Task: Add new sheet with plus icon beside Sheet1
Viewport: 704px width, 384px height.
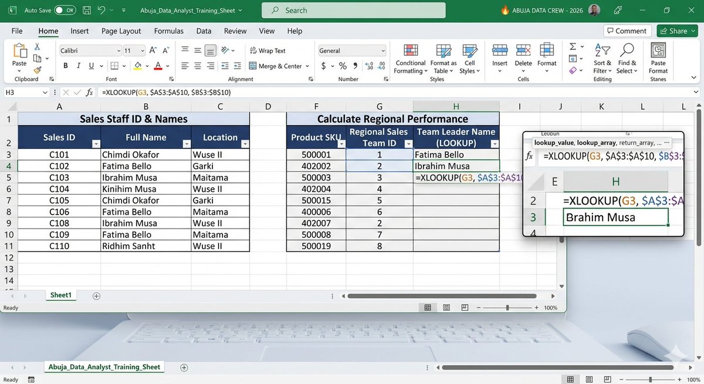Action: (x=96, y=295)
